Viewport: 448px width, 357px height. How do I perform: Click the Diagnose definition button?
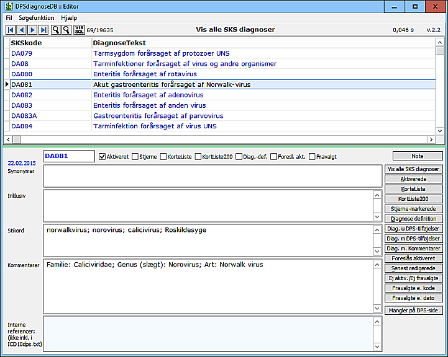[x=413, y=219]
